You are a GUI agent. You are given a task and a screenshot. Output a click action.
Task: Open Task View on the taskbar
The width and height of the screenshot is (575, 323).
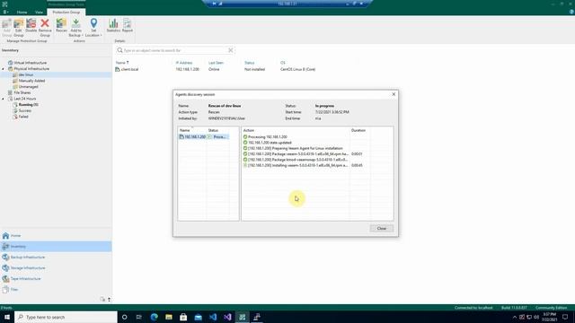point(139,317)
